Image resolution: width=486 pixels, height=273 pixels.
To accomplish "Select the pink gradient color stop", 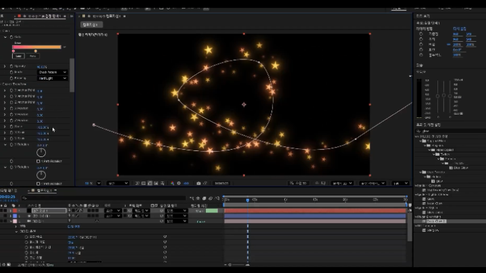I will pyautogui.click(x=13, y=51).
